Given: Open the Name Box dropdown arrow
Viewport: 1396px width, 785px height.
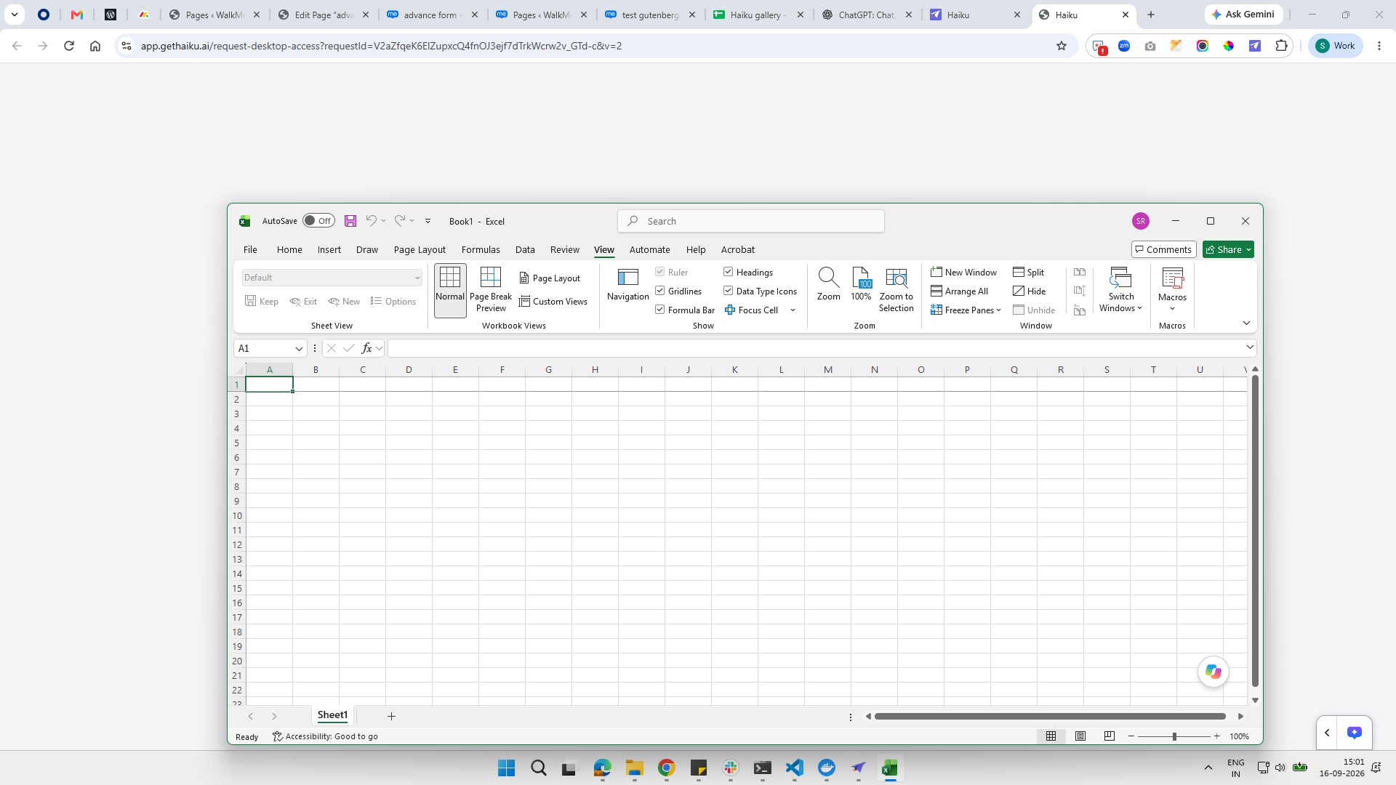Looking at the screenshot, I should [299, 349].
